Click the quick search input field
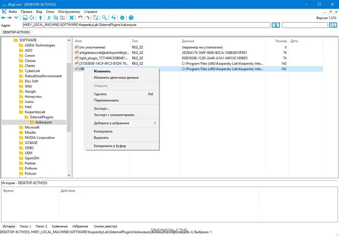 point(304,25)
